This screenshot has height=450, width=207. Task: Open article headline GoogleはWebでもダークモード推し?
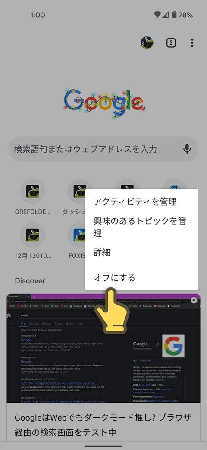(103, 424)
